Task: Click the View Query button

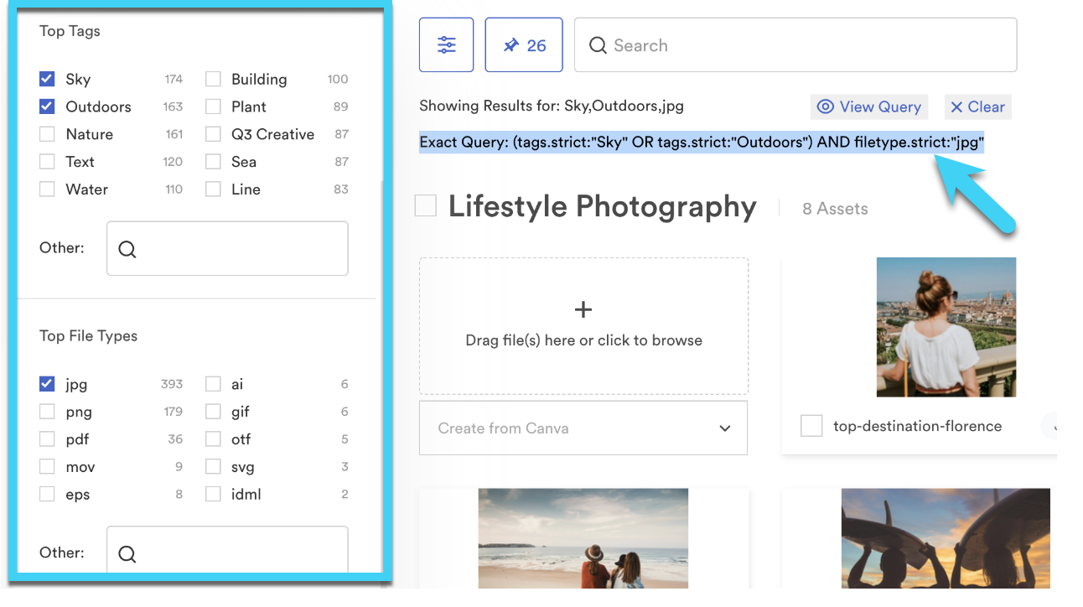Action: (x=869, y=106)
